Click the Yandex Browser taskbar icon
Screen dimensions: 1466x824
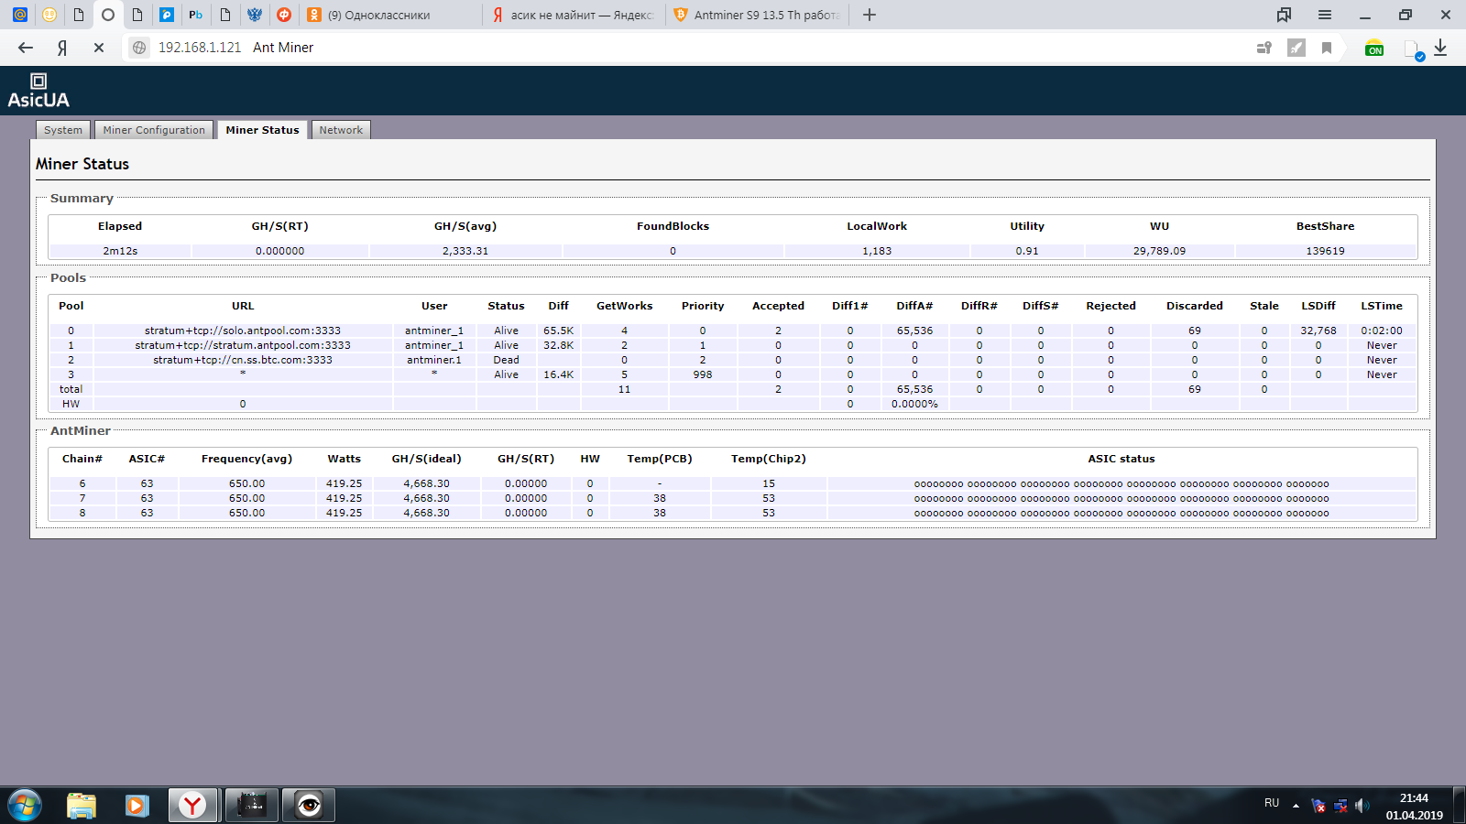[x=192, y=806]
